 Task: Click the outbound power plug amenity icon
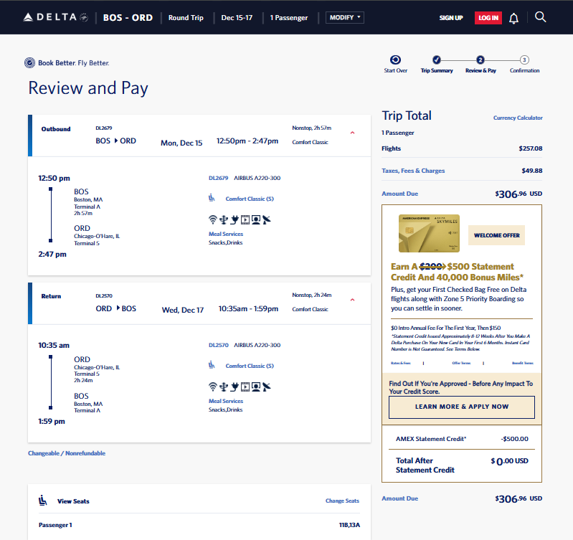coord(235,219)
